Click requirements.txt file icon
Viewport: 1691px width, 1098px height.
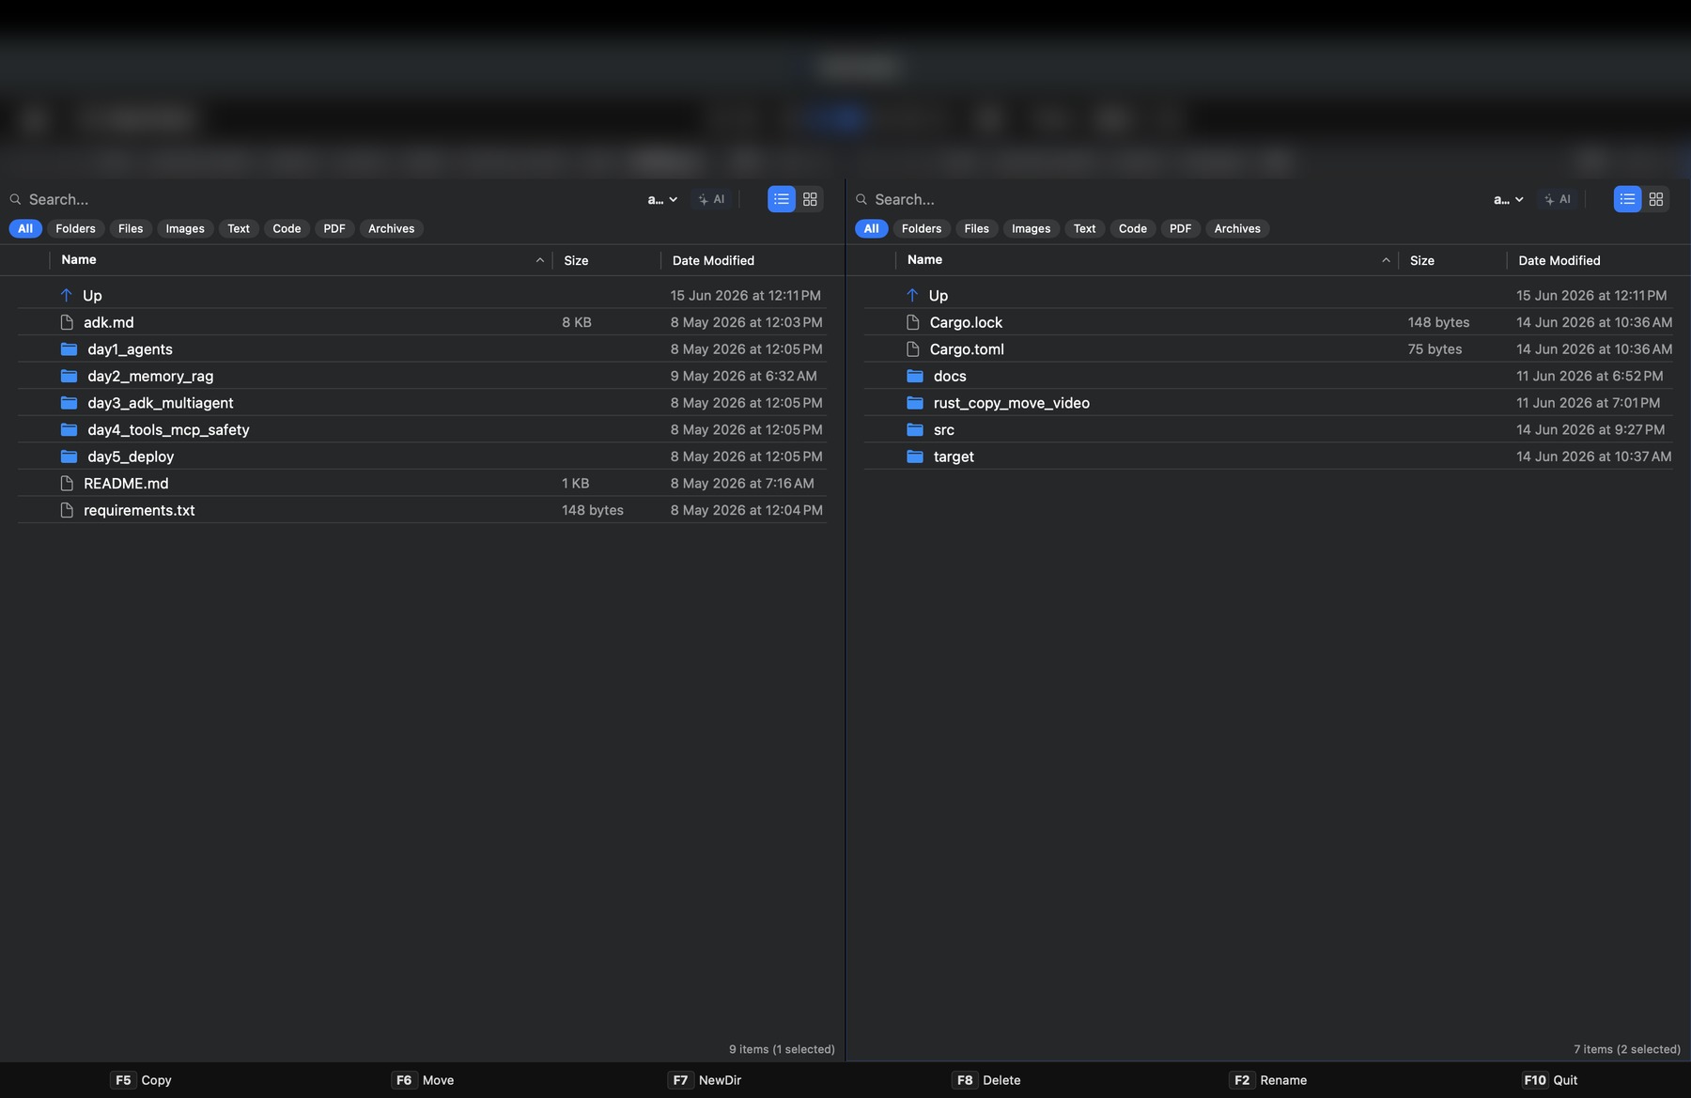pyautogui.click(x=67, y=510)
